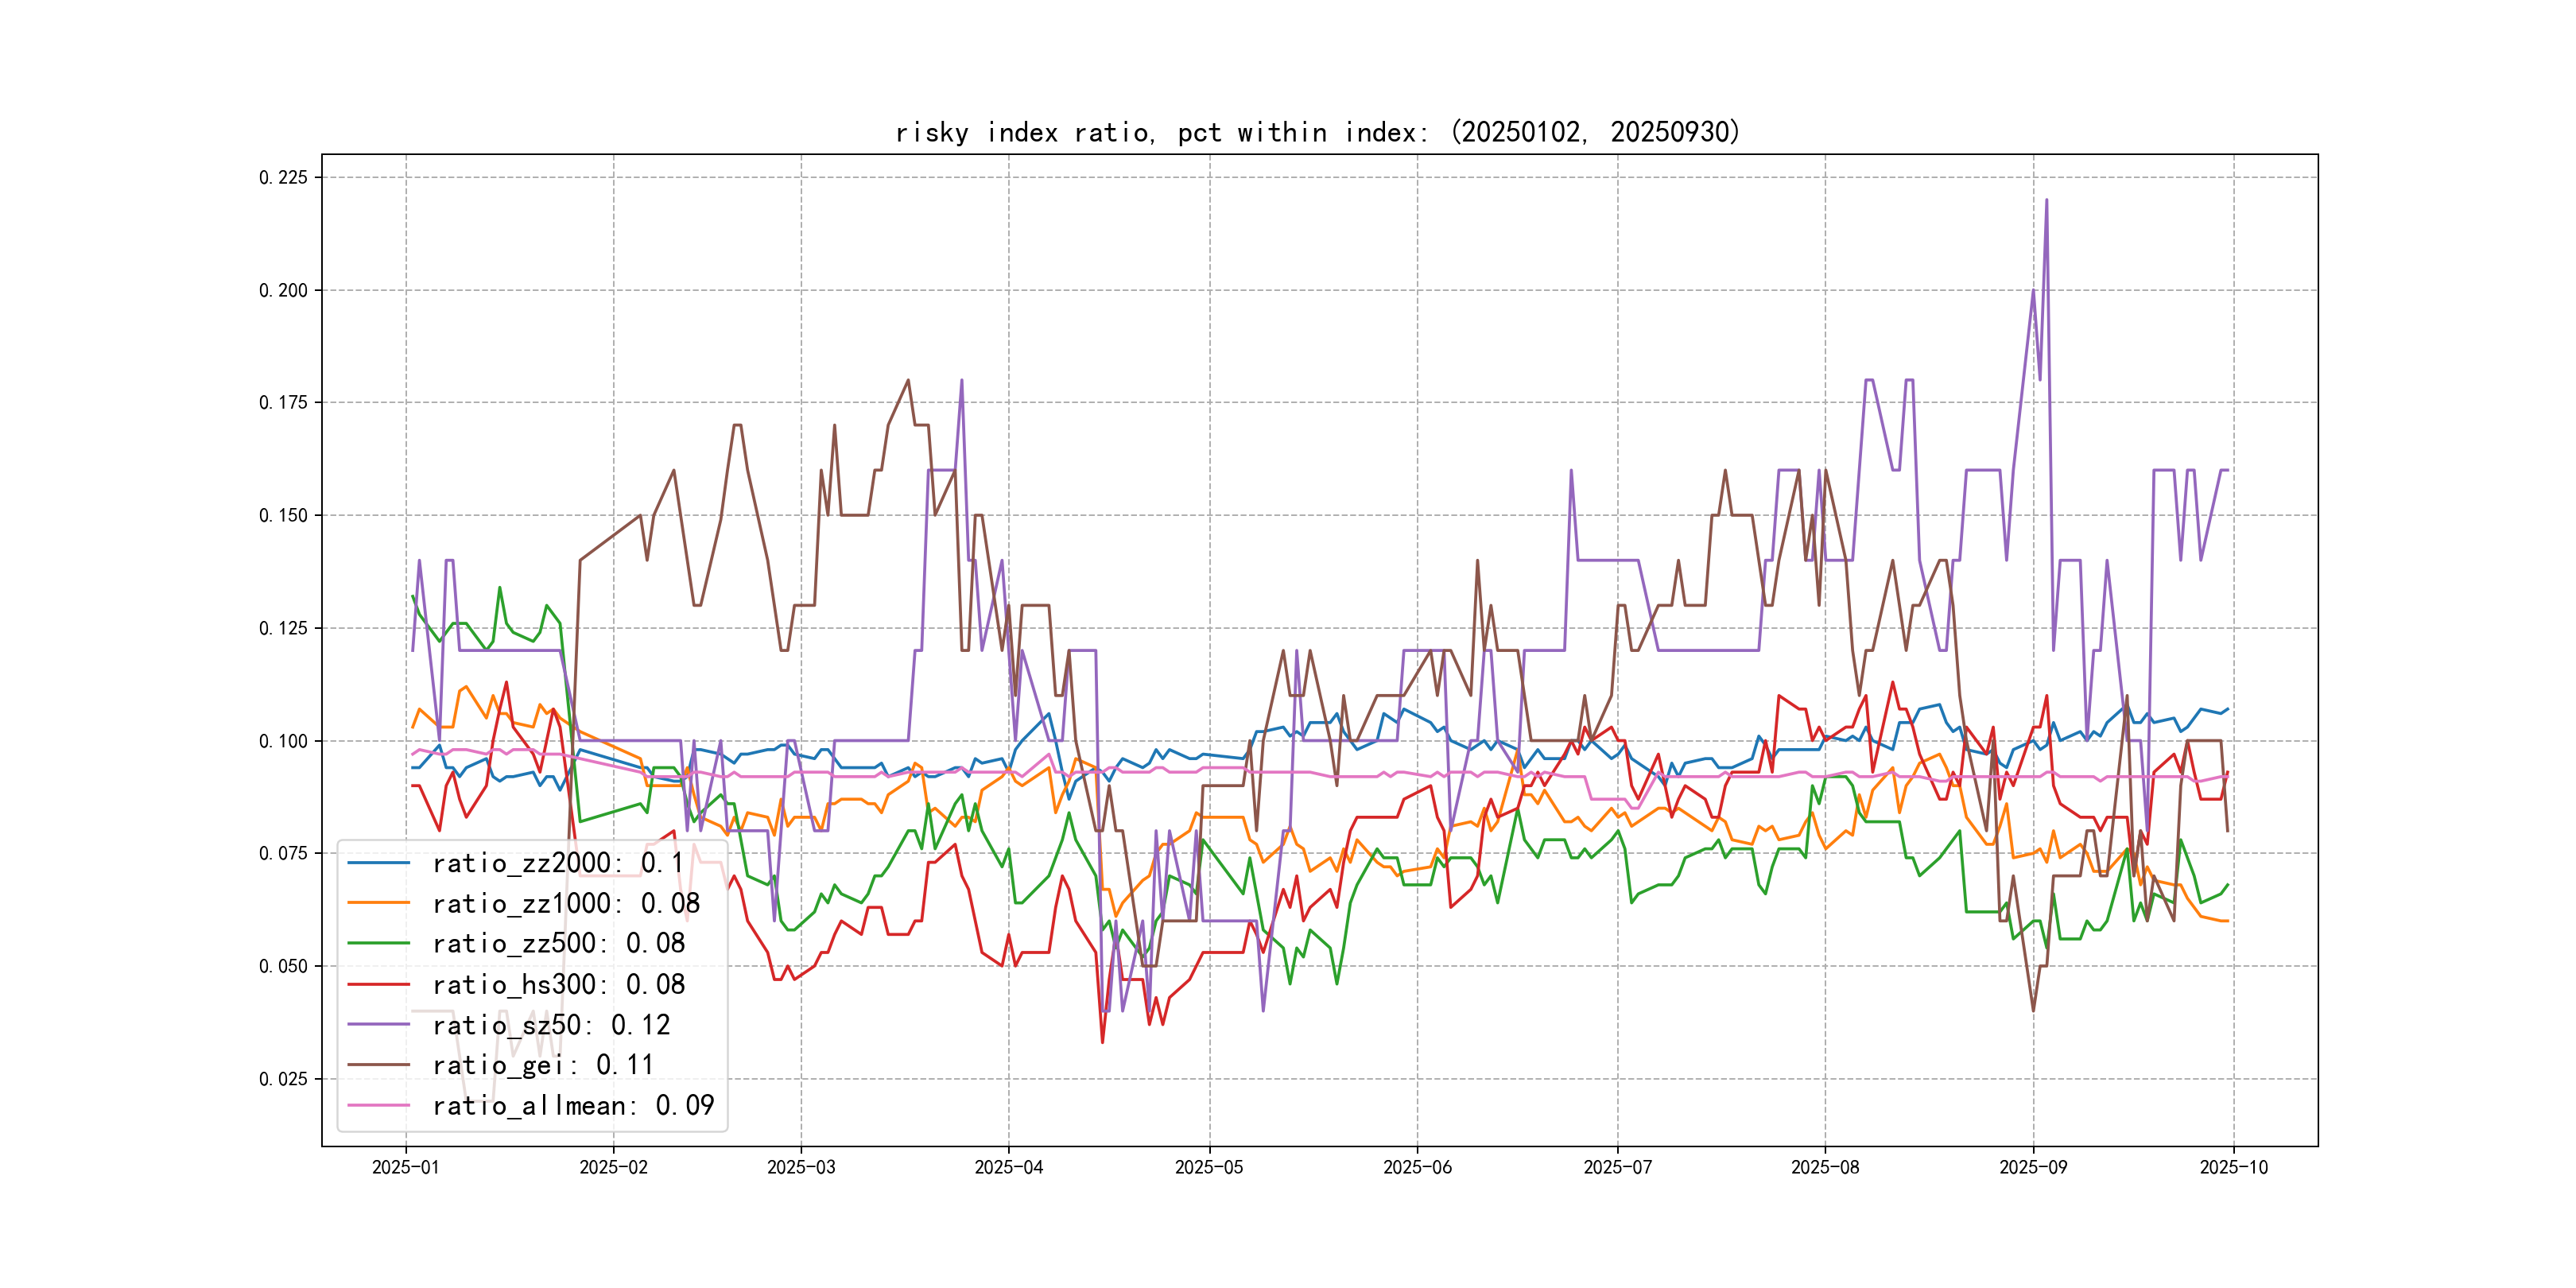Click the green legend line swatch
Image resolution: width=2576 pixels, height=1288 pixels.
pyautogui.click(x=378, y=944)
